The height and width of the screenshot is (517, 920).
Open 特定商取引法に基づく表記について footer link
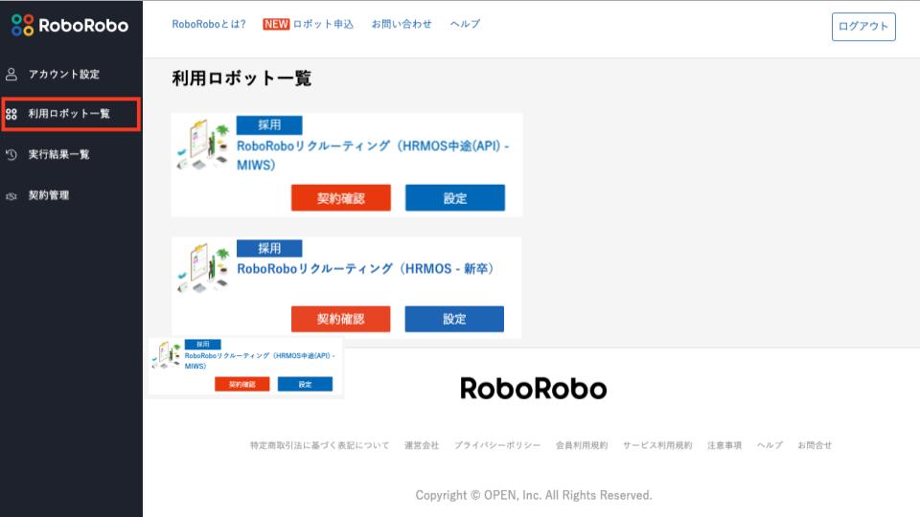(x=319, y=445)
